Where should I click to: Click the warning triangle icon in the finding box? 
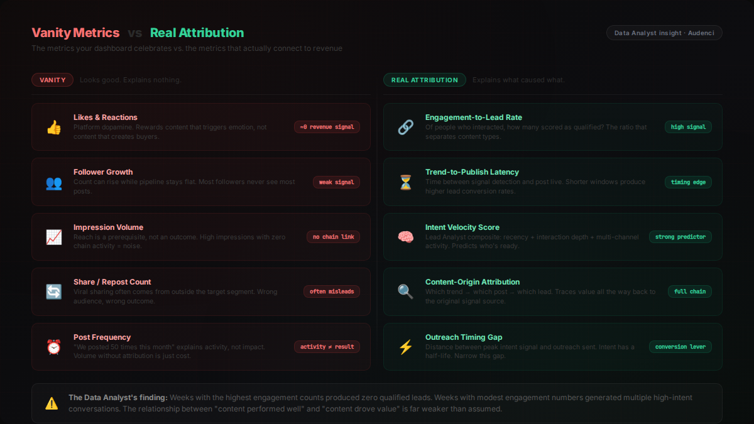point(52,403)
